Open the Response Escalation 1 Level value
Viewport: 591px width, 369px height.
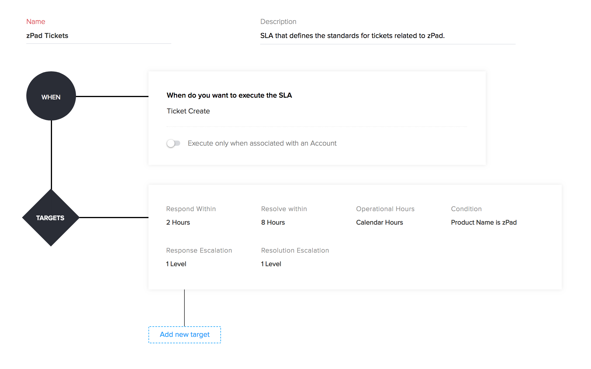pyautogui.click(x=176, y=264)
